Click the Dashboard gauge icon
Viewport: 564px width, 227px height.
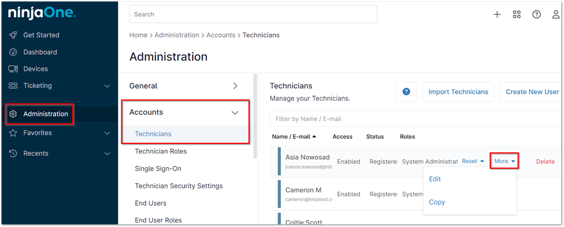(13, 52)
